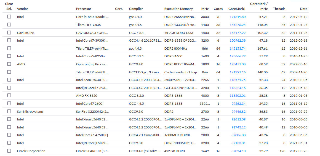Open the 145153.74 score link
Viewport: 320px width, 156px height.
tap(238, 48)
